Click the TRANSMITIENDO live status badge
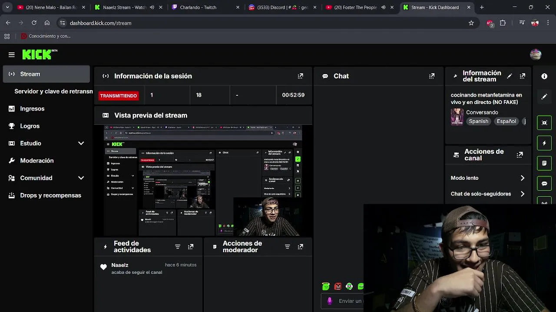Viewport: 556px width, 312px height. pos(118,96)
